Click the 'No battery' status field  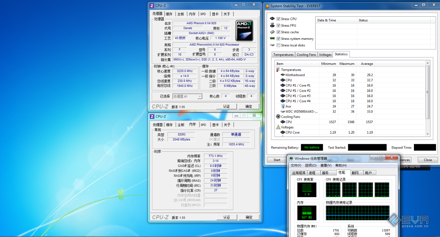(312, 147)
